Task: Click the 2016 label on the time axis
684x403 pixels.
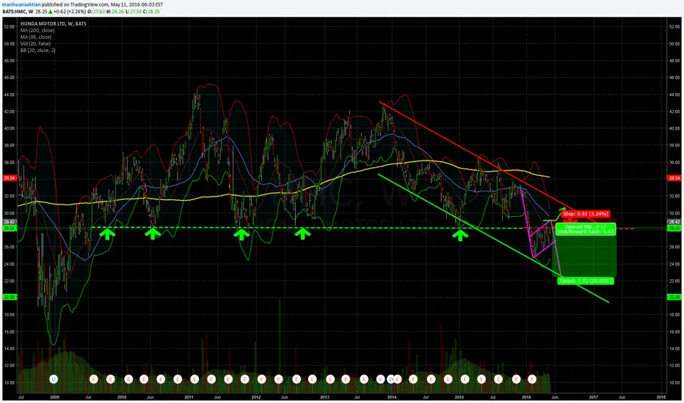Action: click(x=526, y=397)
